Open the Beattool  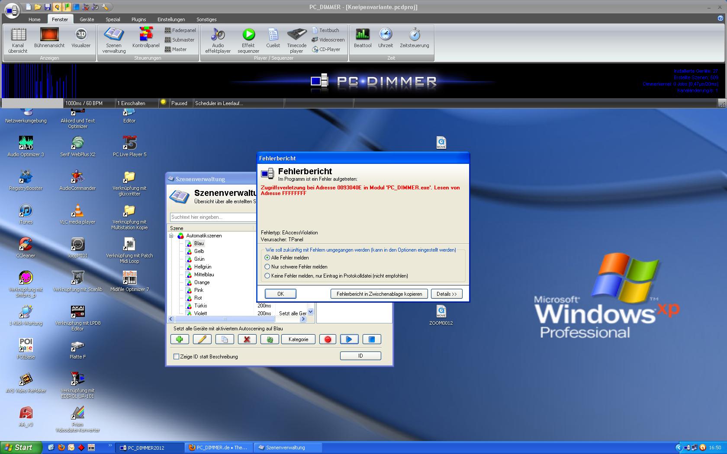point(363,38)
